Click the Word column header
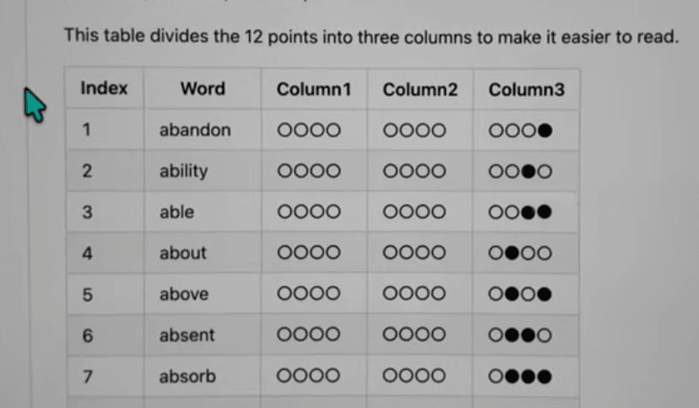The image size is (699, 408). (x=203, y=89)
